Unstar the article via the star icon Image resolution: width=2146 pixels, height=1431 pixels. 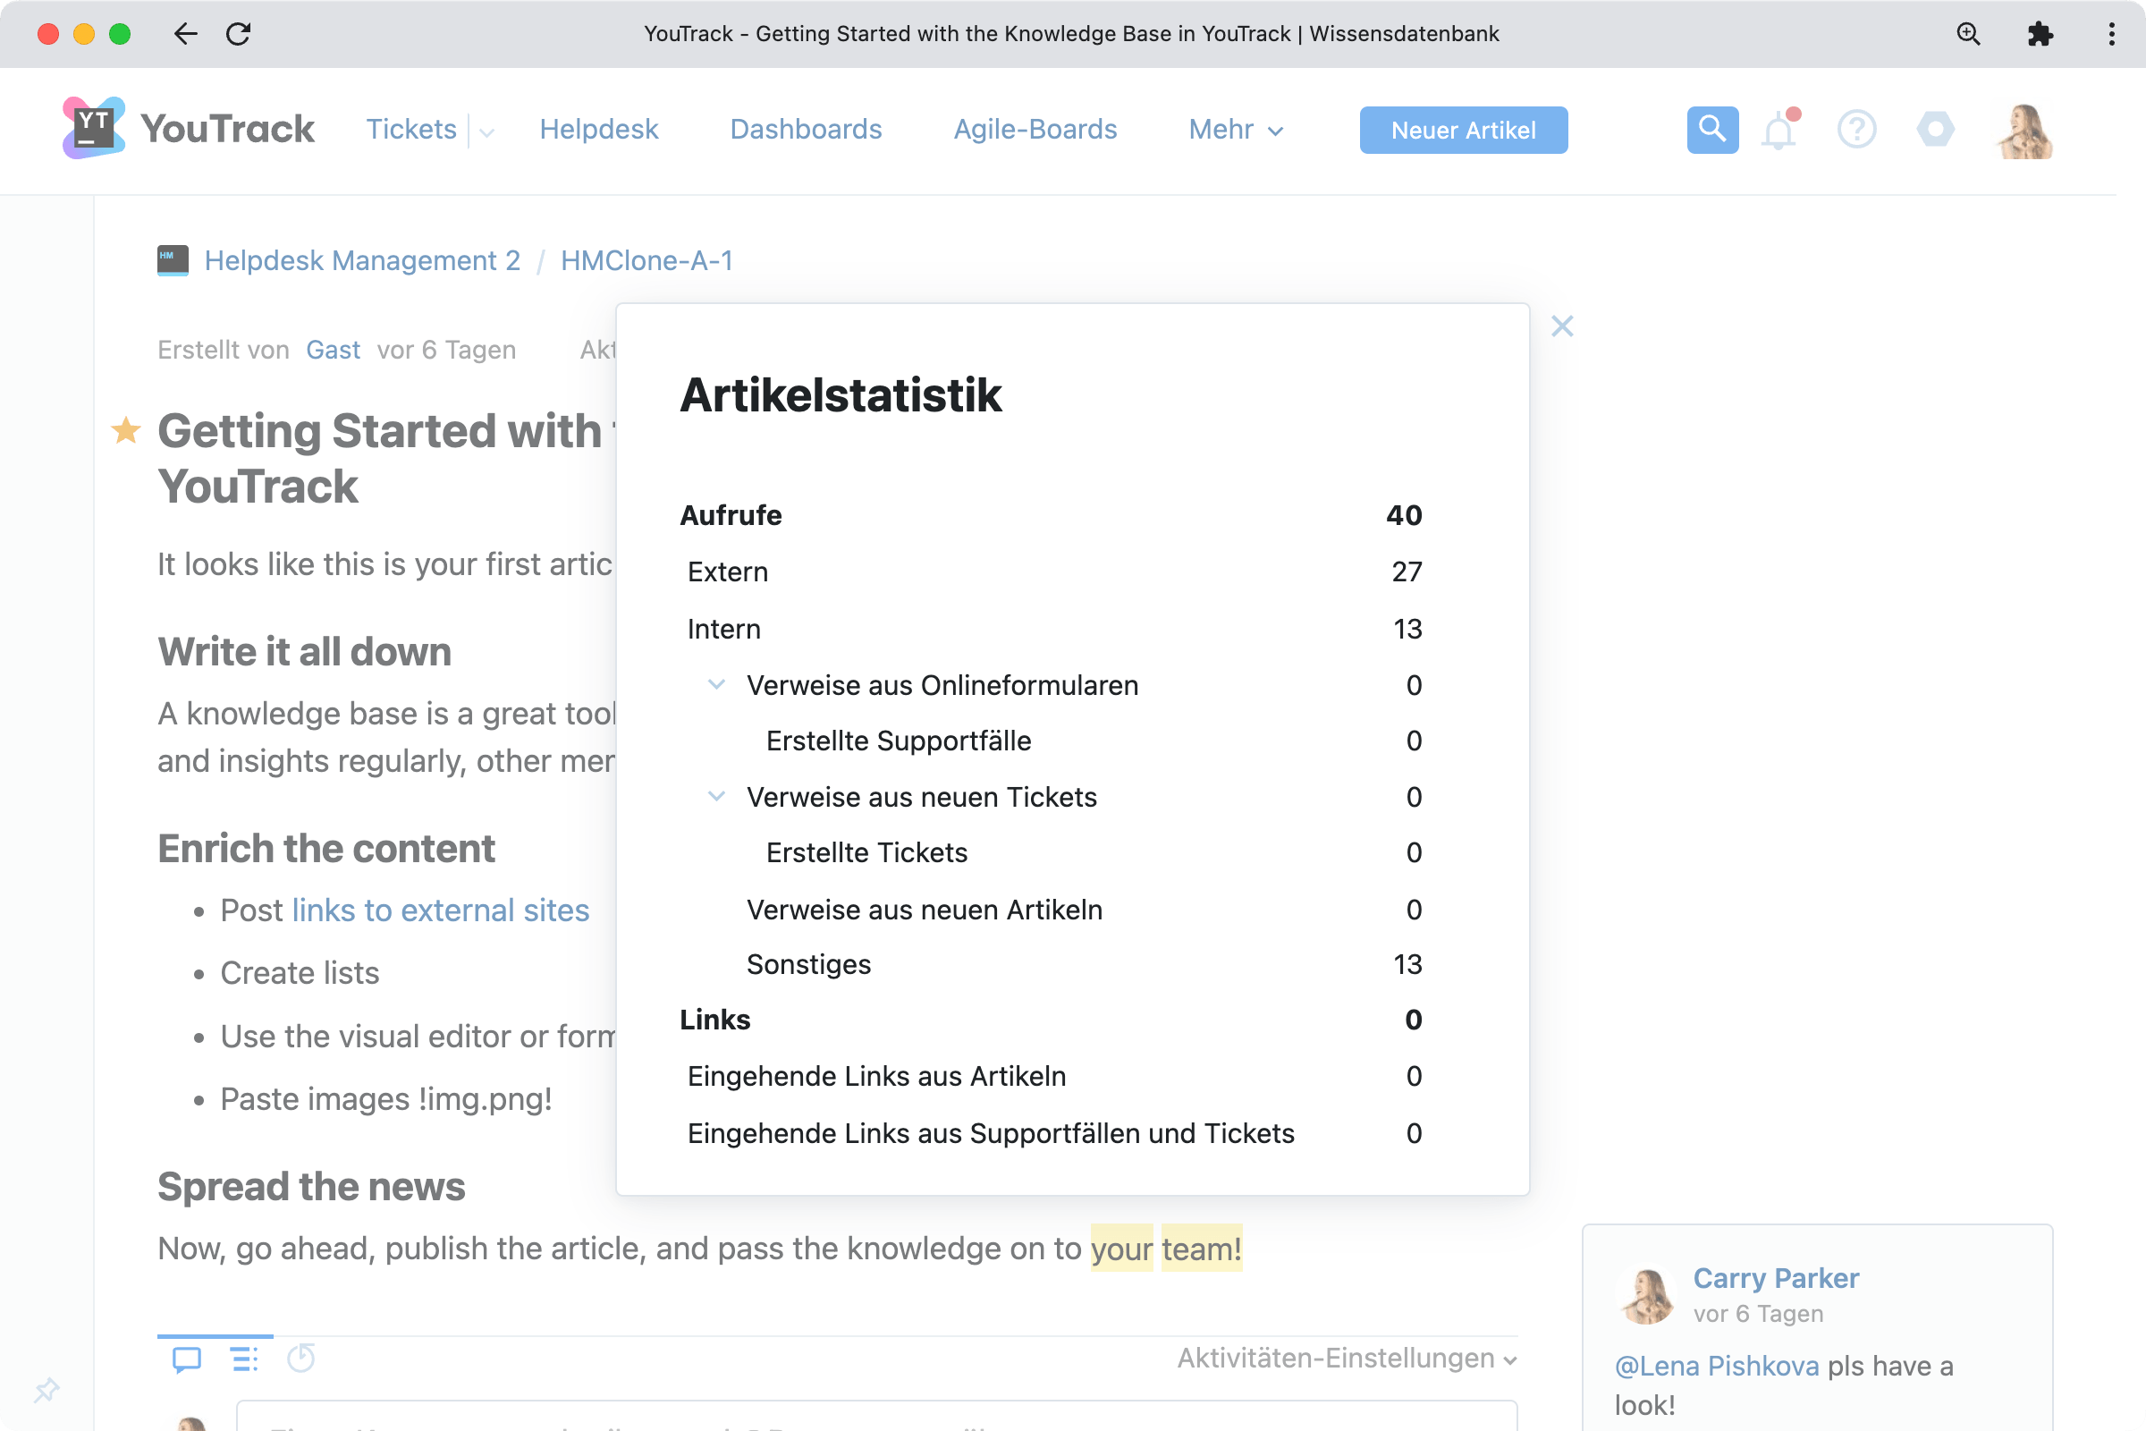[x=125, y=431]
